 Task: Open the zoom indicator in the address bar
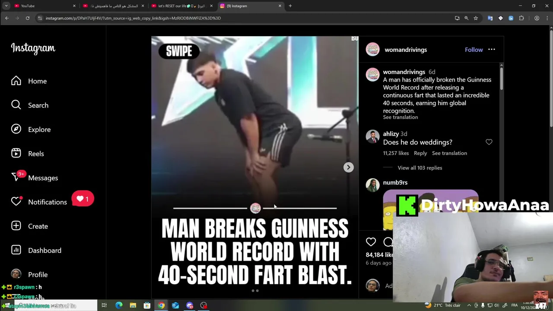(x=466, y=18)
